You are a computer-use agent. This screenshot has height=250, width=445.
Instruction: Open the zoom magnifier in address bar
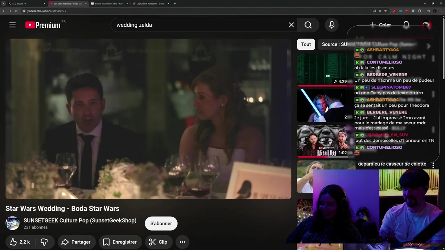tap(380, 11)
